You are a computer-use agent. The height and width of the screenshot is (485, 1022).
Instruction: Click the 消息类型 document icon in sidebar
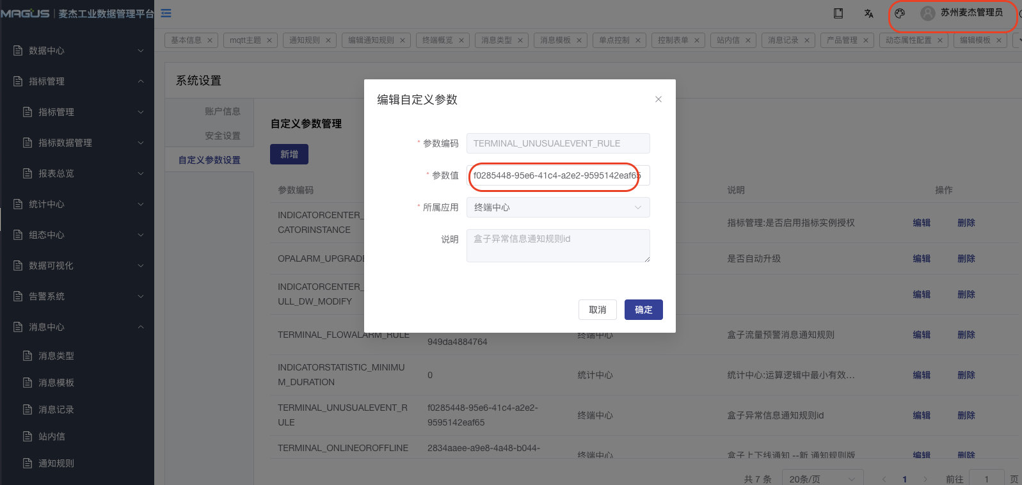coord(28,356)
